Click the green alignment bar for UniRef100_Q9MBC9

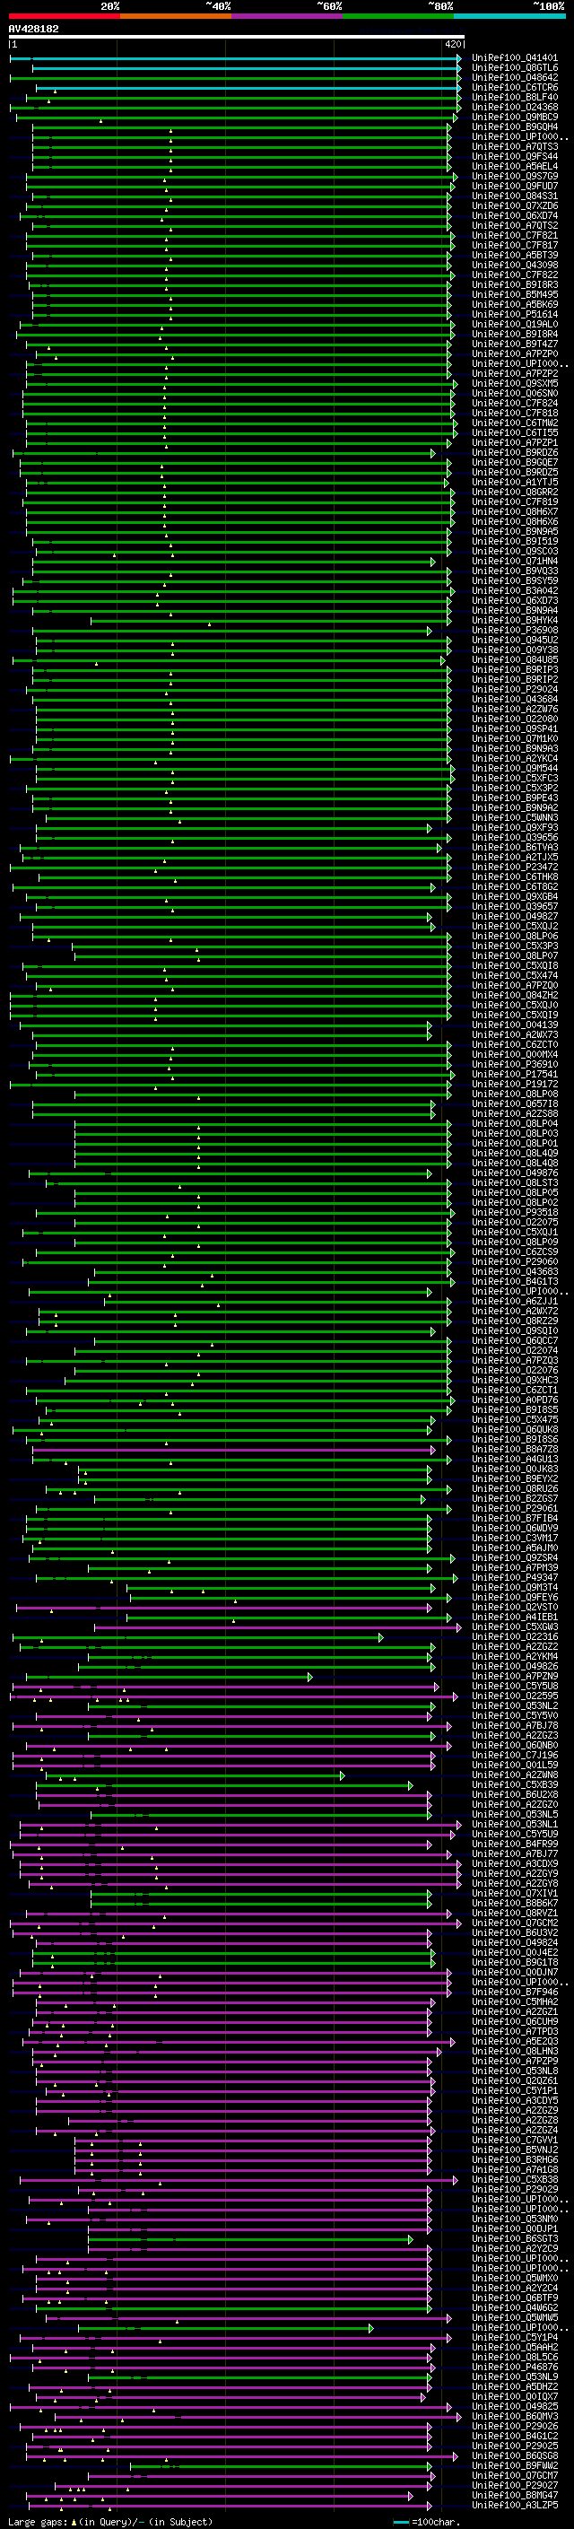tap(237, 118)
